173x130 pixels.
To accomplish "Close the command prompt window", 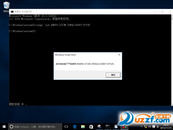I will (x=170, y=12).
